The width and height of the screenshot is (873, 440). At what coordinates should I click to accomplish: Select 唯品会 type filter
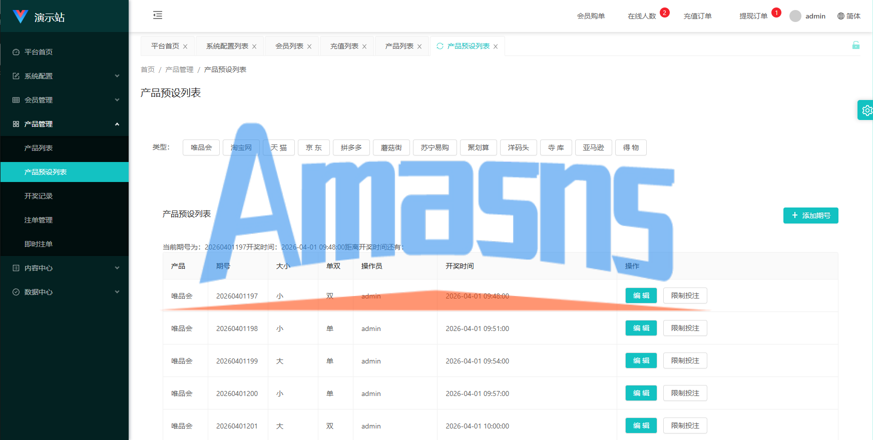pos(201,147)
